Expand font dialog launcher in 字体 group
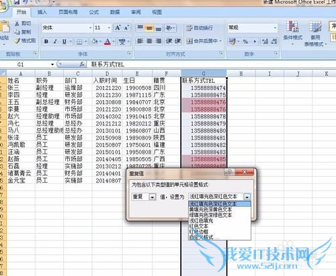Screen dimensions: 336x276 tap(129, 53)
